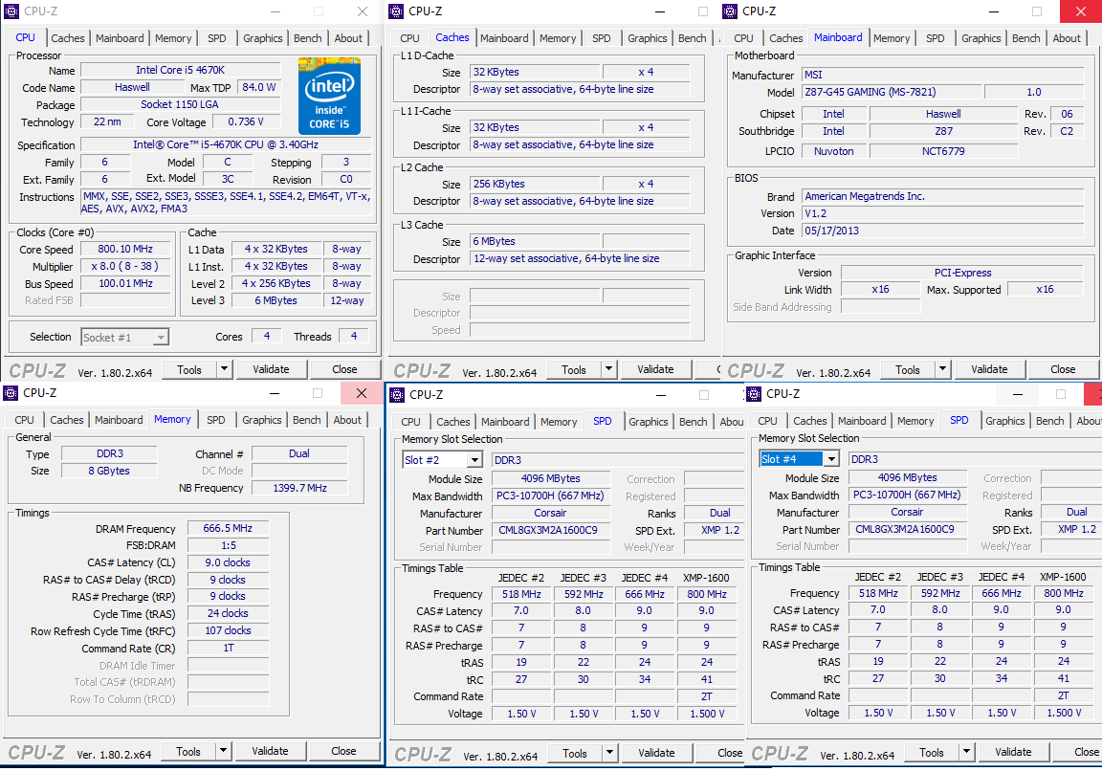Select the Bench tab in the Slot #4 SPD window
Screen dimensions: 1102x771
point(1050,421)
